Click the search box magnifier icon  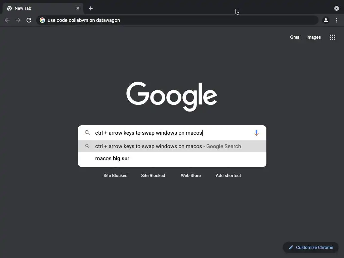[87, 133]
